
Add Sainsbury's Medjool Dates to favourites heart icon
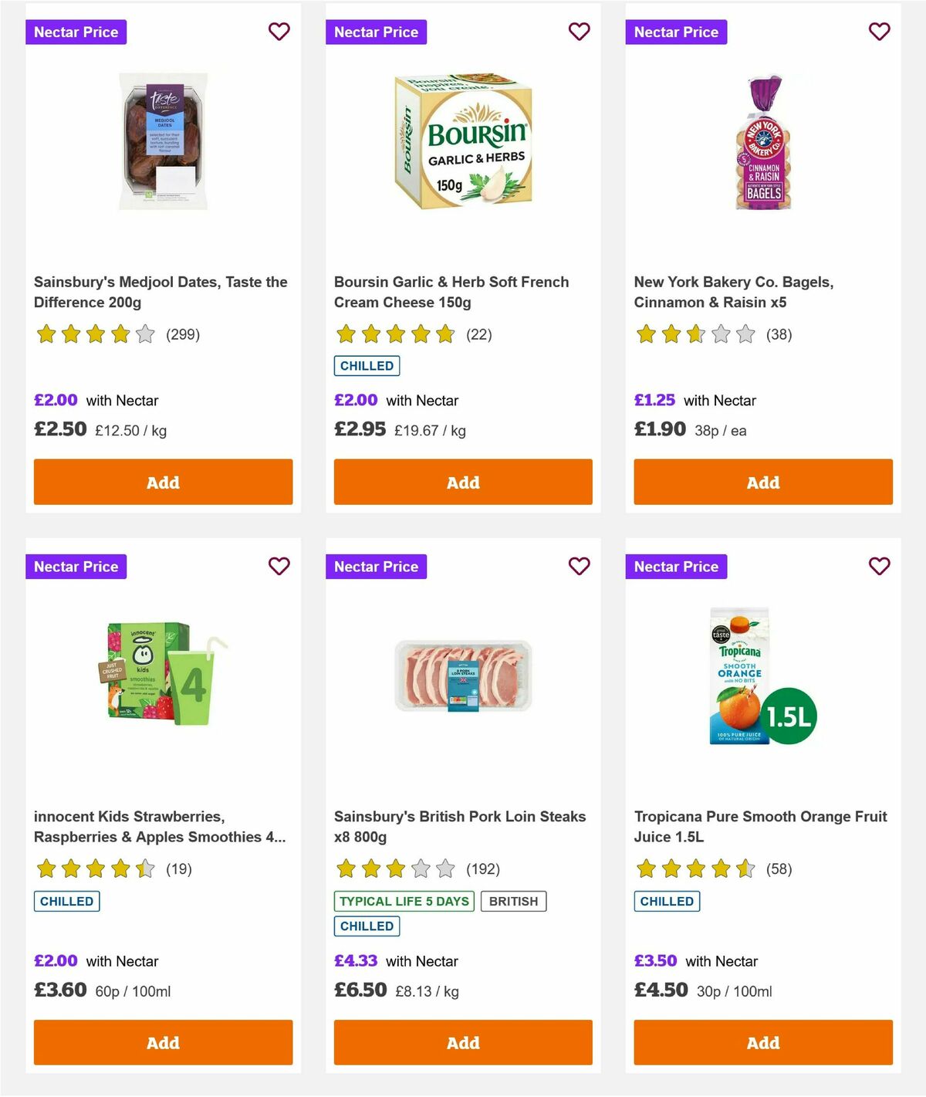pos(279,32)
